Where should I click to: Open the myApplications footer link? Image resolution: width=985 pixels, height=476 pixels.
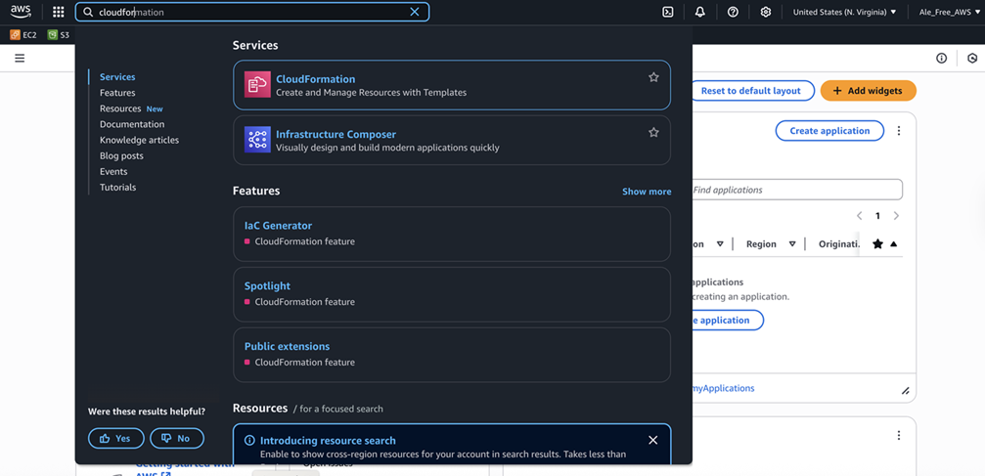[x=723, y=388]
